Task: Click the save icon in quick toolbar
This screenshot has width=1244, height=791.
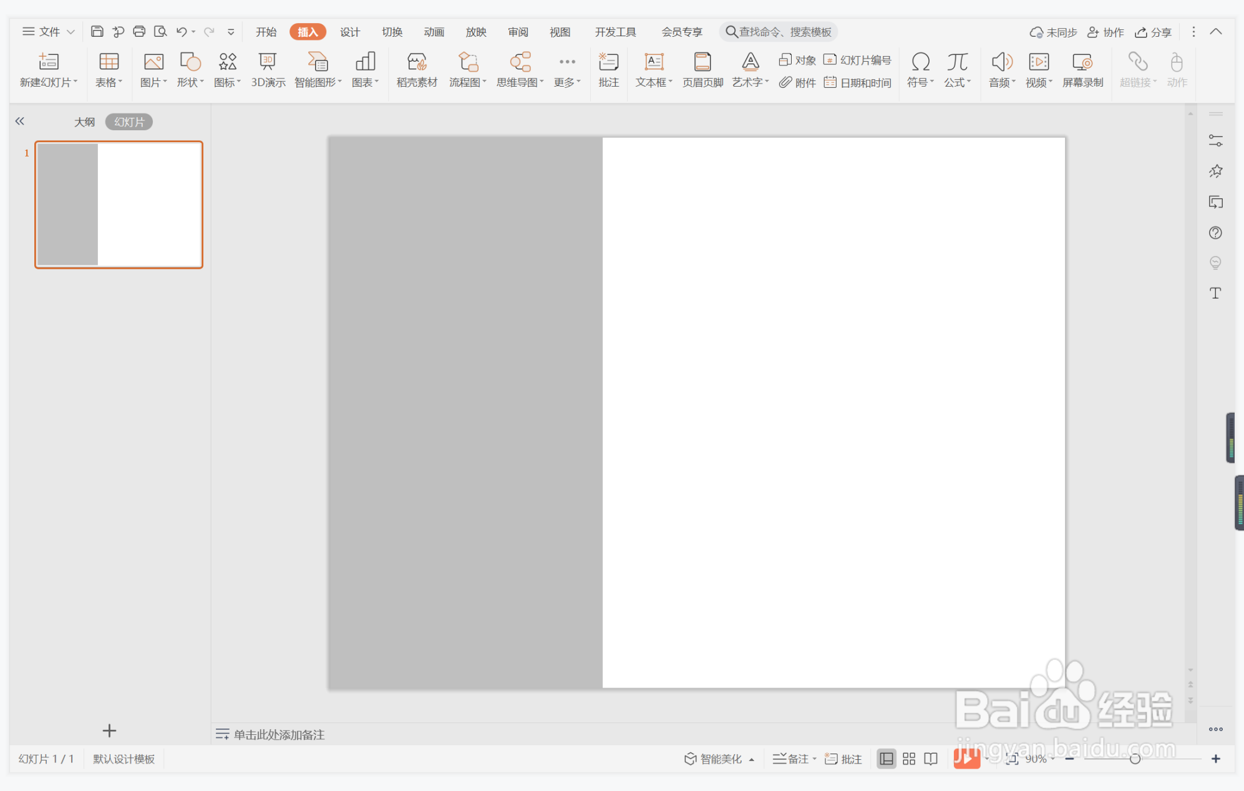Action: 97,32
